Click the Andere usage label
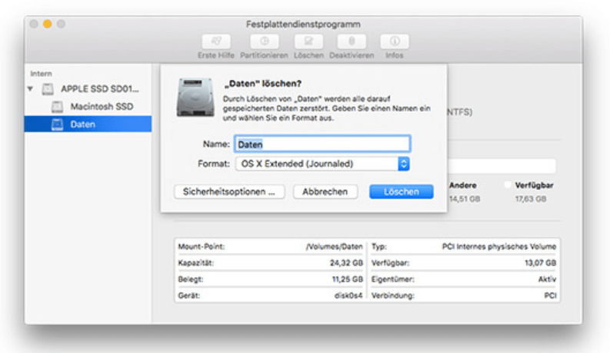 [462, 185]
